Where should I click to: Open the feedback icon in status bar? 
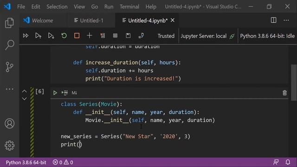[x=276, y=162]
